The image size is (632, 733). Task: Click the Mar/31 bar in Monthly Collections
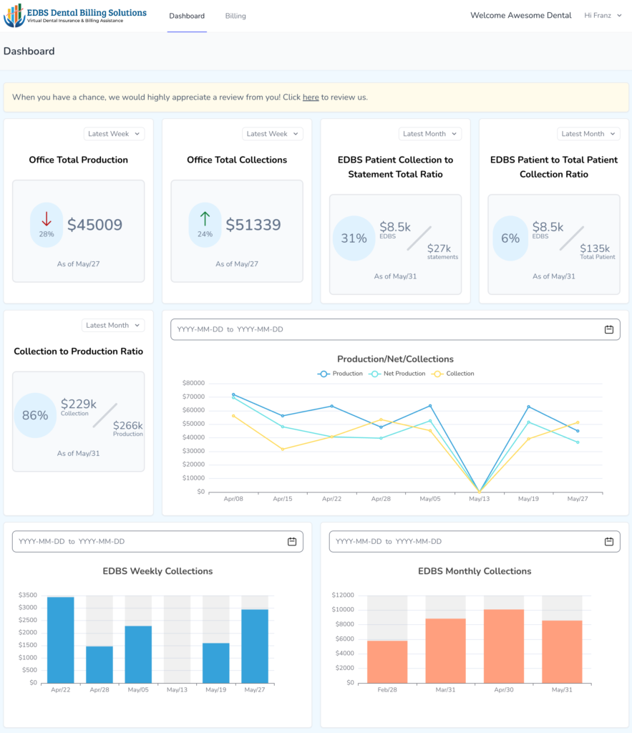pos(445,651)
